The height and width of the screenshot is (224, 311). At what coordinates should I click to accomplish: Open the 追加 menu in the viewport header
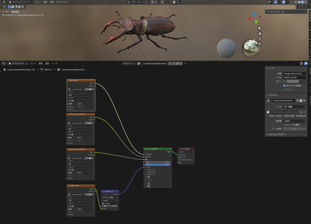click(x=52, y=2)
